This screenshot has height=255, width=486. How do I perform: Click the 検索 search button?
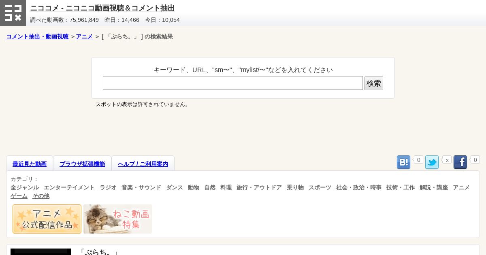click(x=374, y=83)
